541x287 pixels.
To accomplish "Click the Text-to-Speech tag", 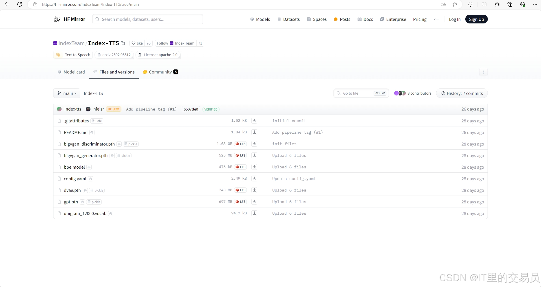I will [73, 55].
